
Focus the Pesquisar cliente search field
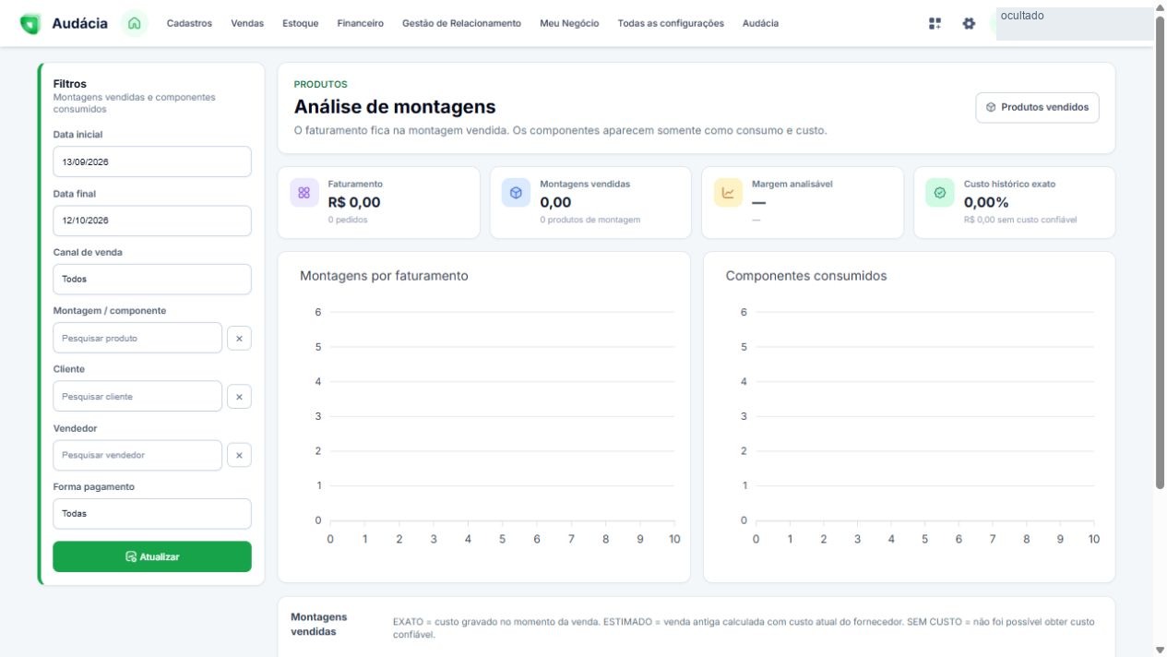coord(137,397)
